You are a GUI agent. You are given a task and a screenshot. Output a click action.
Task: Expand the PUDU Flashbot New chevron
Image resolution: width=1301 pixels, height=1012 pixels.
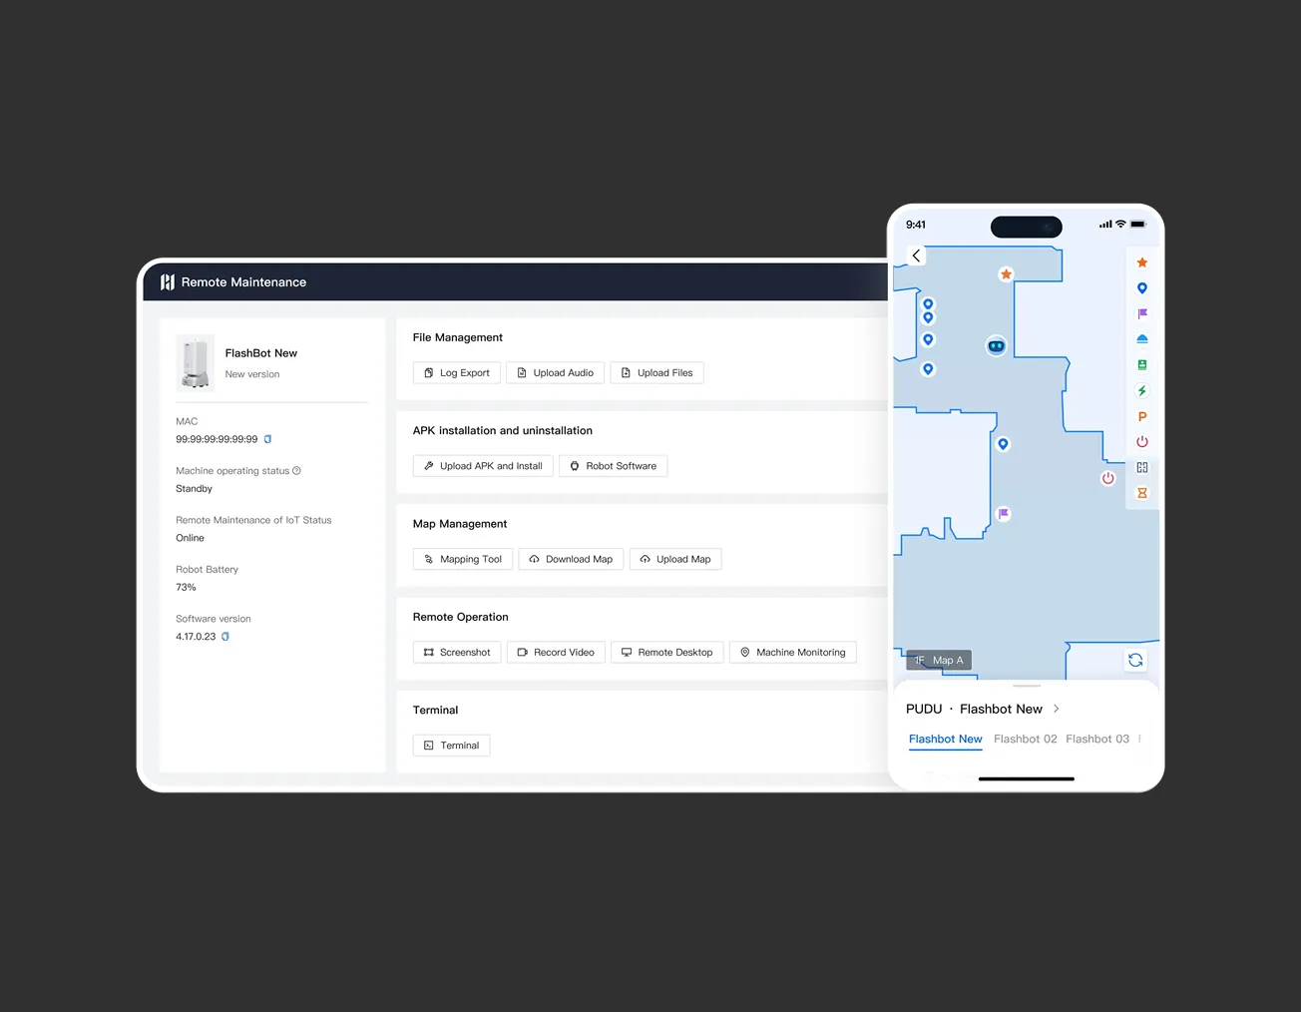click(1057, 709)
